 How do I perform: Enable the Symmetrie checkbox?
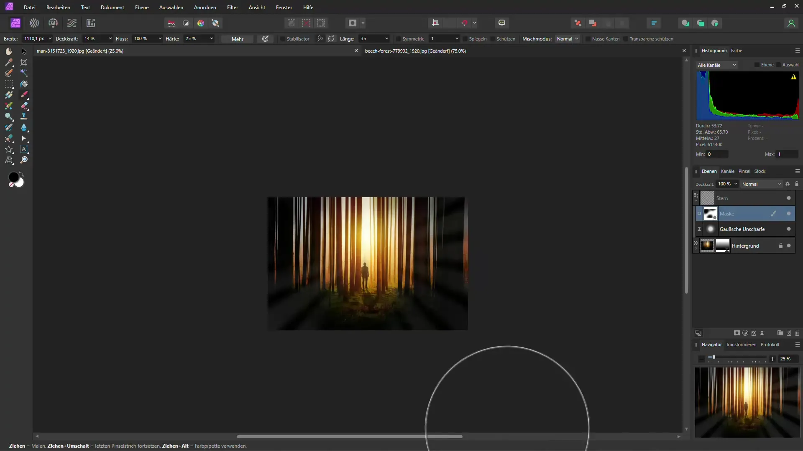(399, 39)
